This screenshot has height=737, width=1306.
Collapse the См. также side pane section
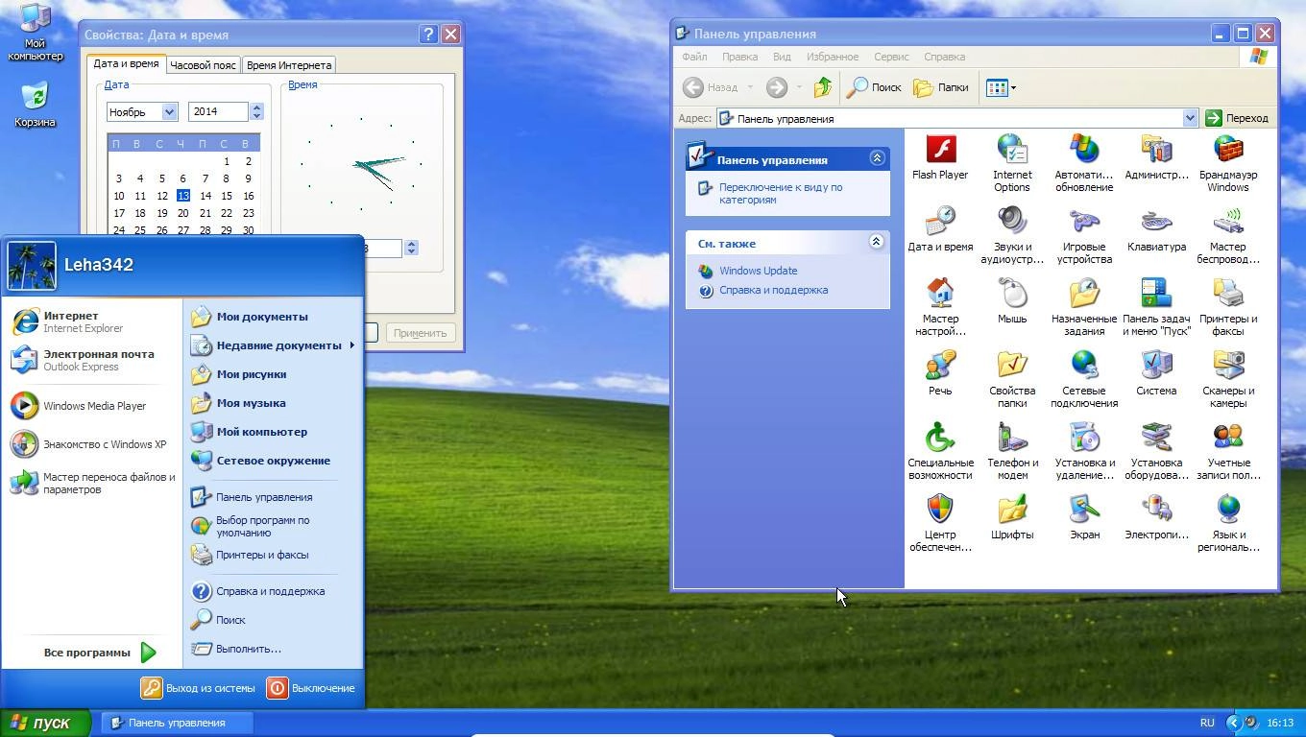click(x=876, y=242)
